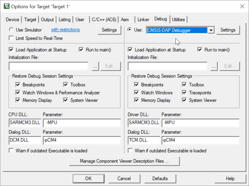Disable the Tracepoints restore option

coord(184,93)
